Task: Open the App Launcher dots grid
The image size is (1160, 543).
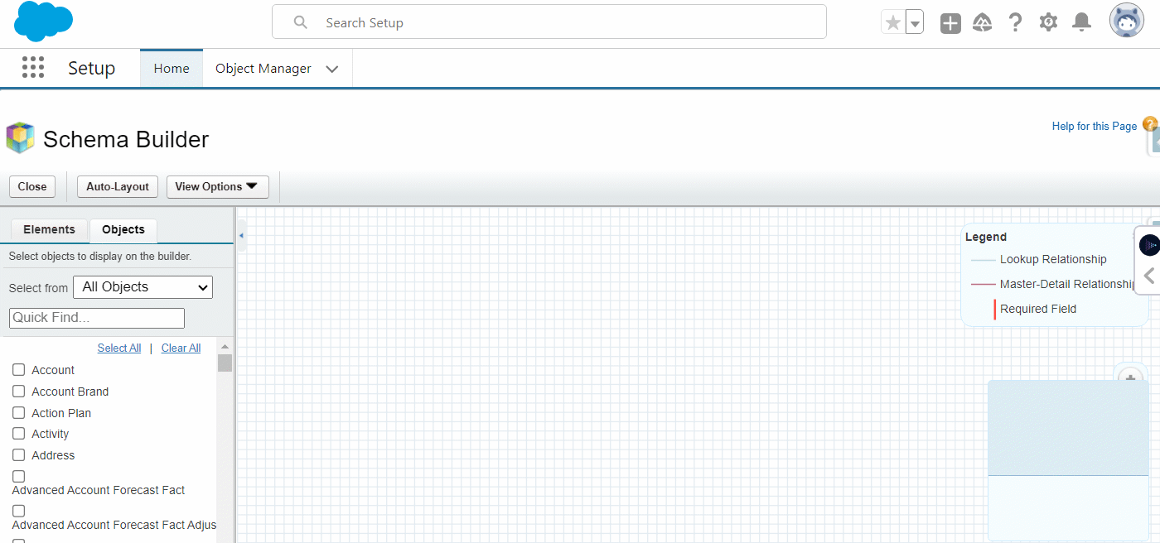Action: point(33,68)
